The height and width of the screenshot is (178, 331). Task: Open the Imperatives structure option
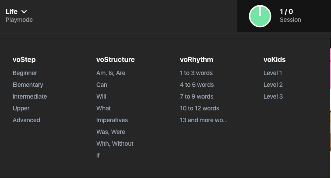112,120
